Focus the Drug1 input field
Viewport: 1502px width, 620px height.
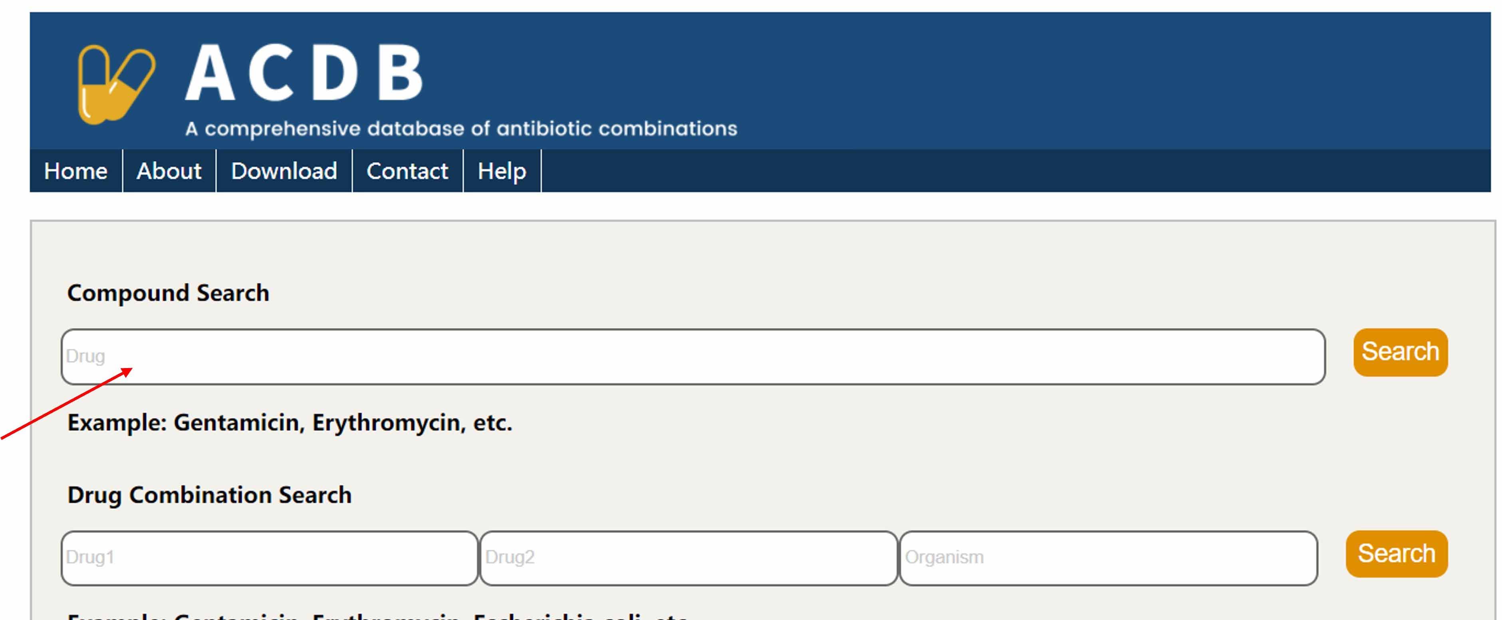click(x=270, y=558)
